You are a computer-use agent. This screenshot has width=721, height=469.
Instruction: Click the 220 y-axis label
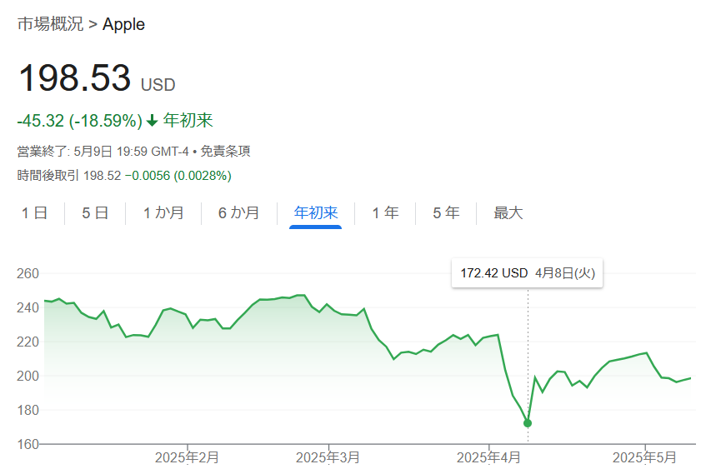pos(28,342)
